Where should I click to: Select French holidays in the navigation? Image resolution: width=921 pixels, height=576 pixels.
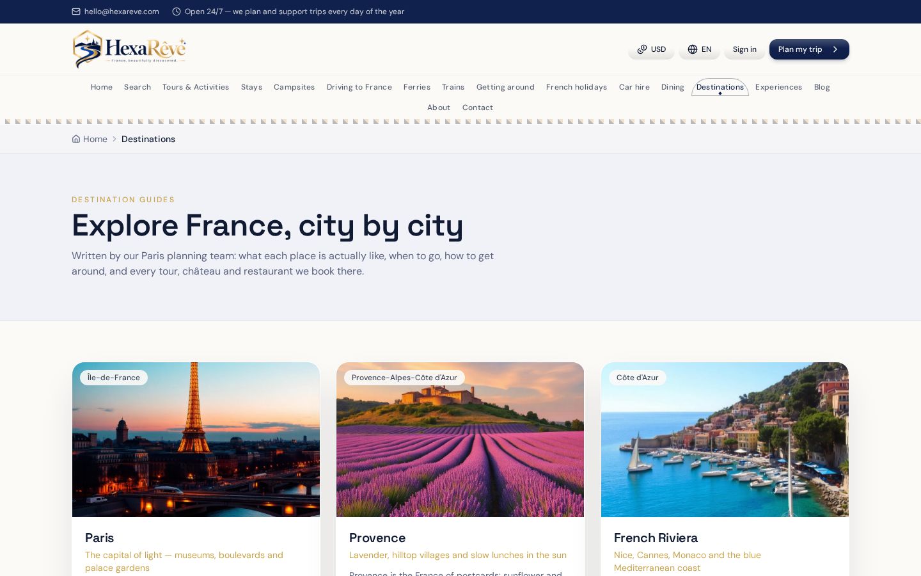577,87
